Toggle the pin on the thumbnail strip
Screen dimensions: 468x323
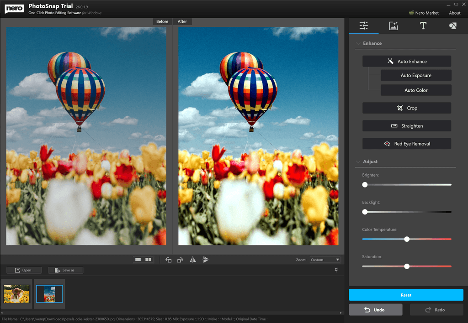point(336,270)
